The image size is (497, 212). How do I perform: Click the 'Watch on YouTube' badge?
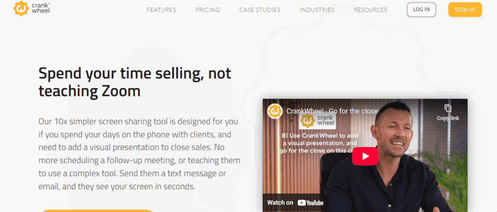[x=295, y=202]
